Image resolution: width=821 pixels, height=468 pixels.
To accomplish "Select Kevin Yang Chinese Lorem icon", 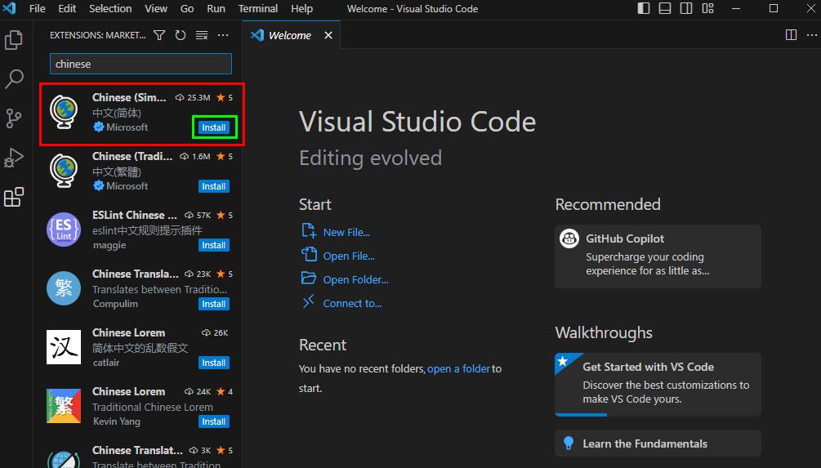I will [64, 406].
